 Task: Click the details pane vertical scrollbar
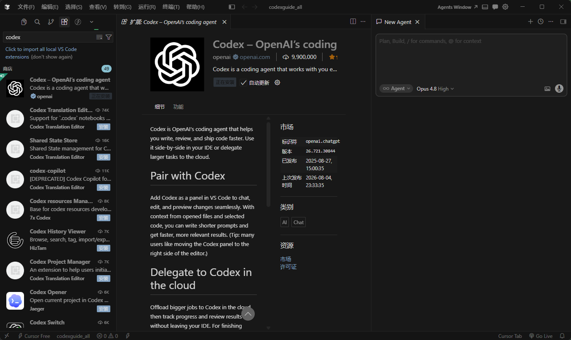(x=268, y=164)
